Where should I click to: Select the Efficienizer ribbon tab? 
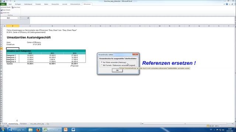click(x=87, y=4)
